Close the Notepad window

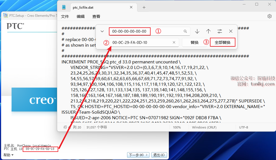tap(270, 4)
